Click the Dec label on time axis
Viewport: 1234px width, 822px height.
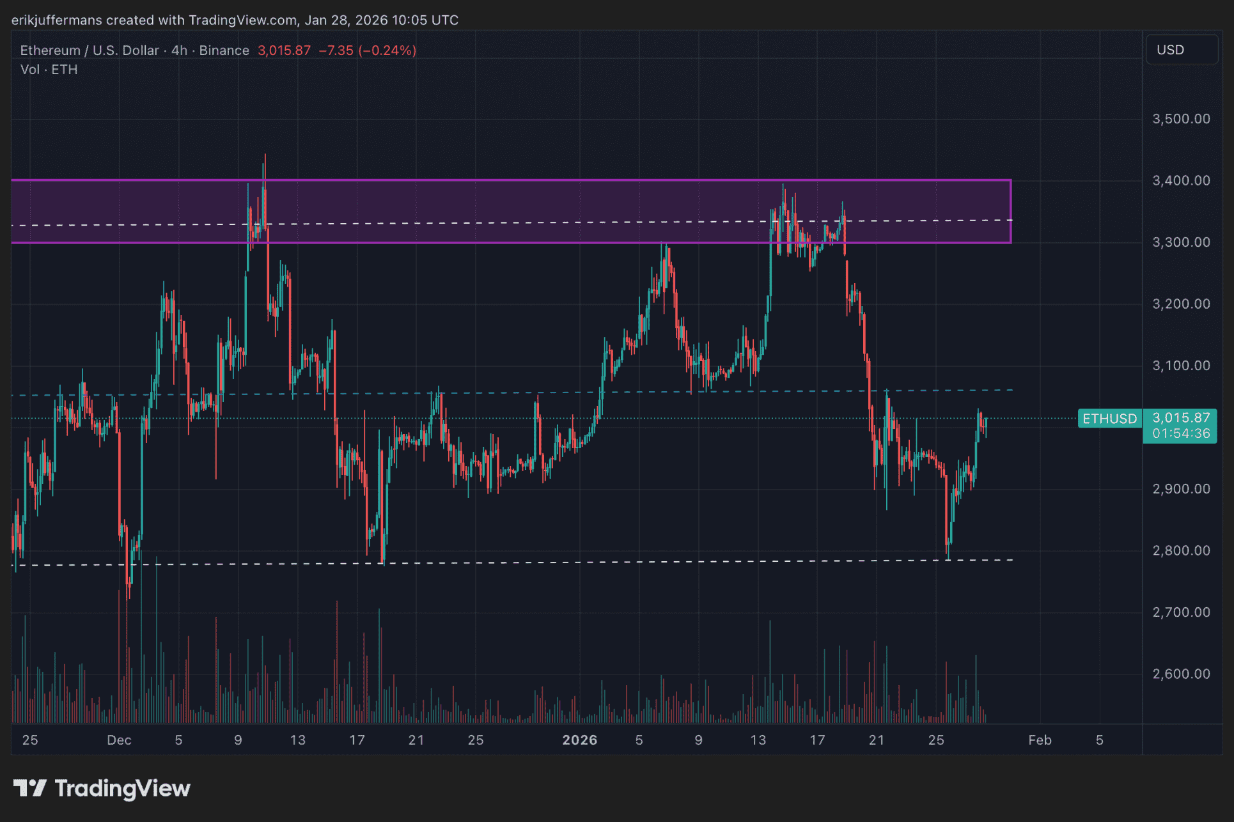(x=119, y=740)
